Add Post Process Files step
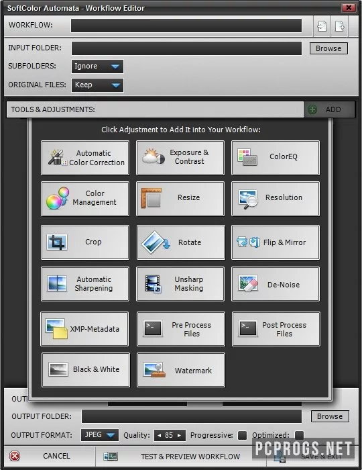The height and width of the screenshot is (470, 362). (x=276, y=329)
